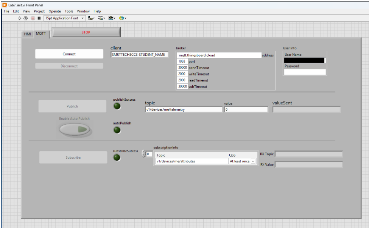Click the publish value field
Viewport: 369px width, 230px height.
(246, 109)
